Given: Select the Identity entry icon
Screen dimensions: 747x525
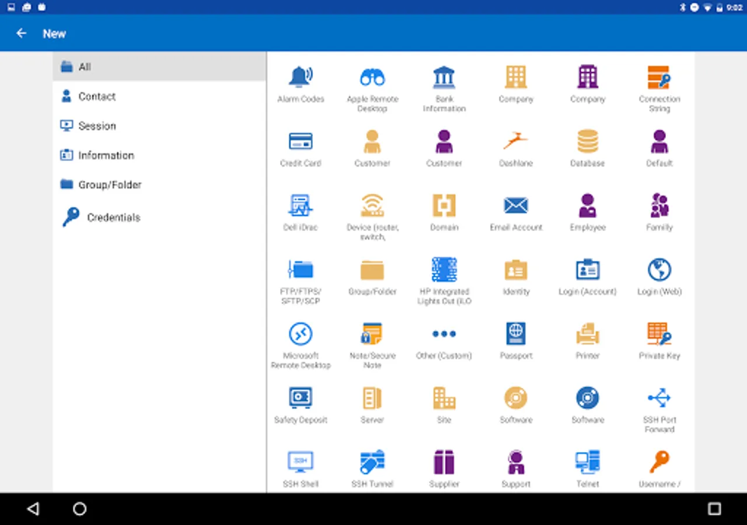Looking at the screenshot, I should 516,269.
